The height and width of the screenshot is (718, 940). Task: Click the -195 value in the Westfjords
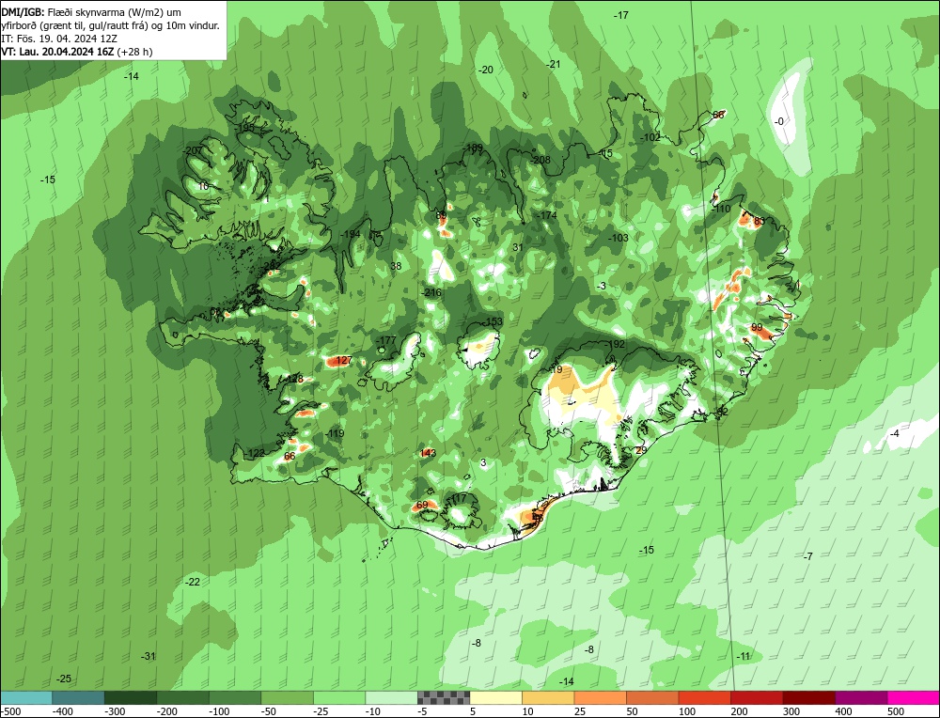(x=244, y=128)
